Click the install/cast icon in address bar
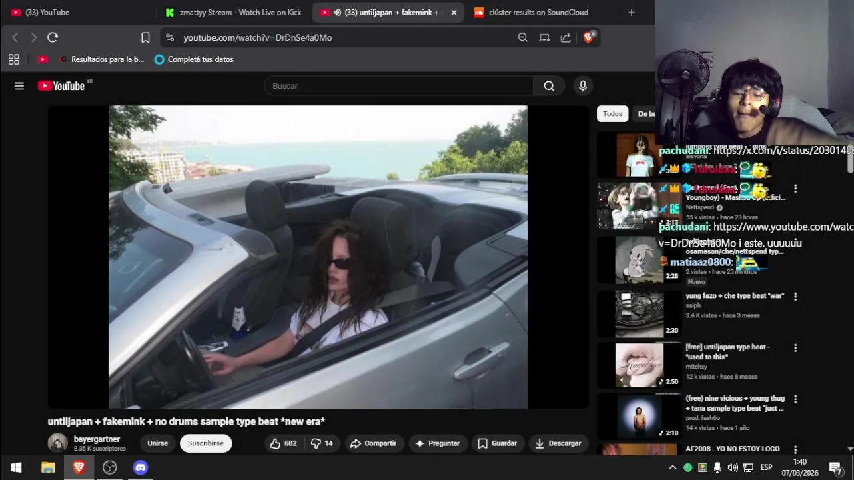The width and height of the screenshot is (854, 480). point(544,37)
